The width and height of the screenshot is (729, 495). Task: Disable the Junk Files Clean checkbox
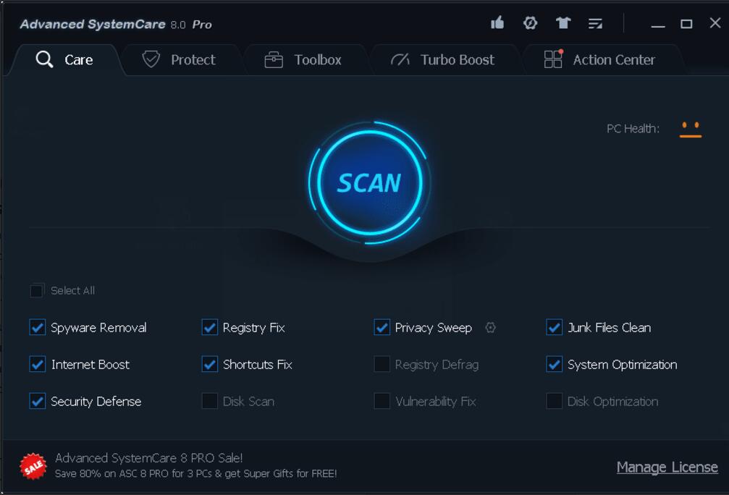tap(554, 328)
